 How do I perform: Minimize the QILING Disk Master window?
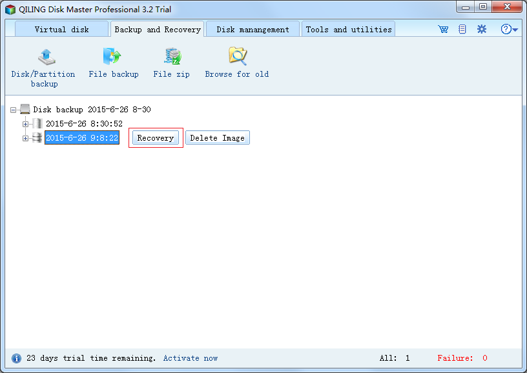pyautogui.click(x=466, y=7)
